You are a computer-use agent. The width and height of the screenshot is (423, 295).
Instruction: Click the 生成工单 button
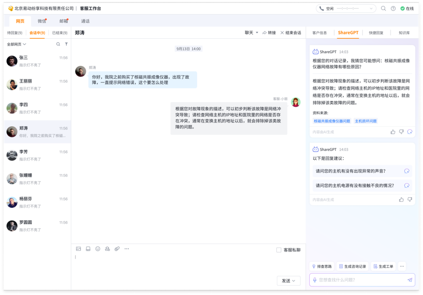(383, 266)
